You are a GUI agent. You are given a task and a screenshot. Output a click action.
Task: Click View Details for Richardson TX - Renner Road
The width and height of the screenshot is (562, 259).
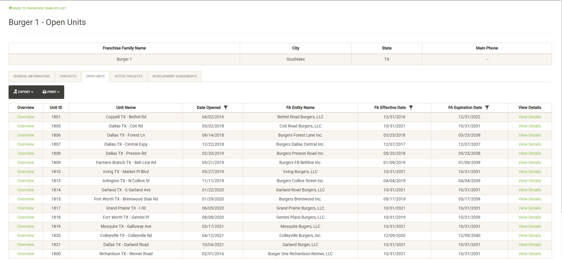530,254
